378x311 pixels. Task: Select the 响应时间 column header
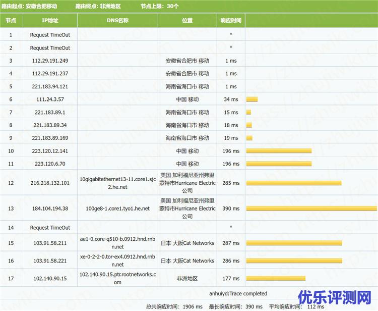pos(231,21)
